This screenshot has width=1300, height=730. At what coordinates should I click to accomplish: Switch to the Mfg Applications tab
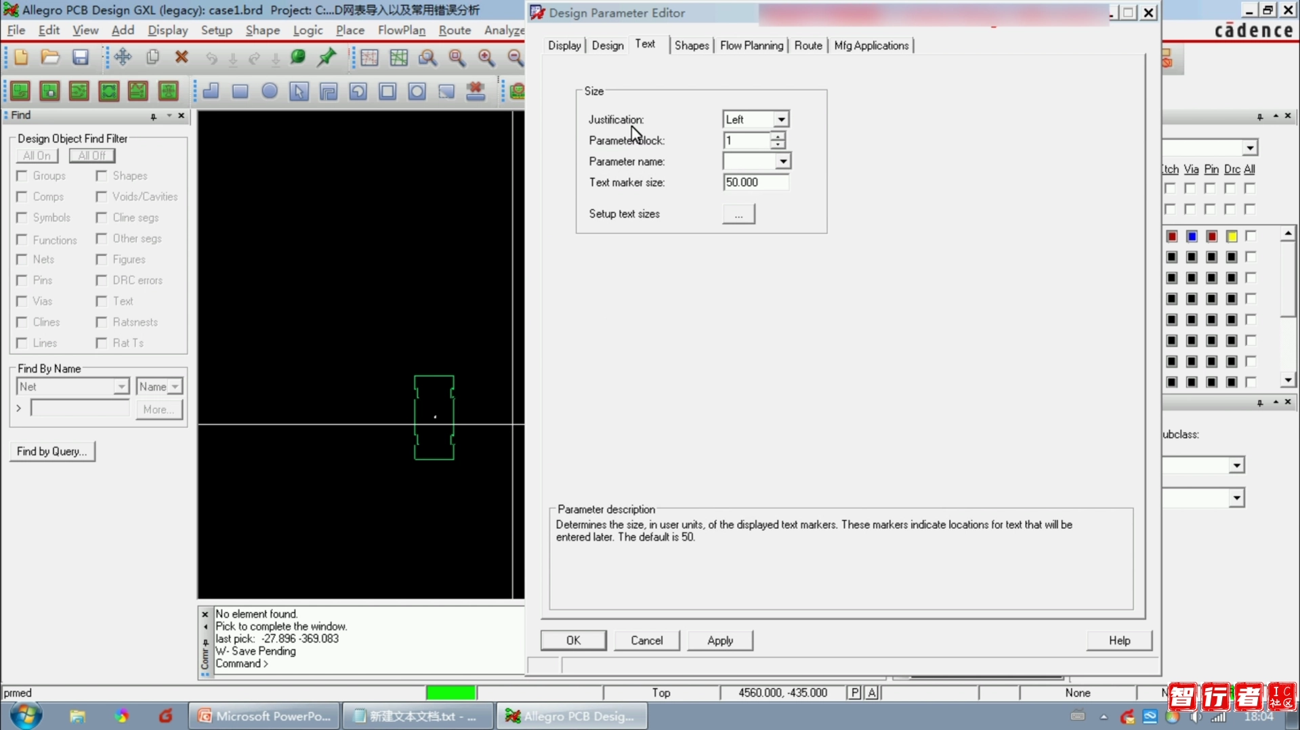click(x=871, y=45)
